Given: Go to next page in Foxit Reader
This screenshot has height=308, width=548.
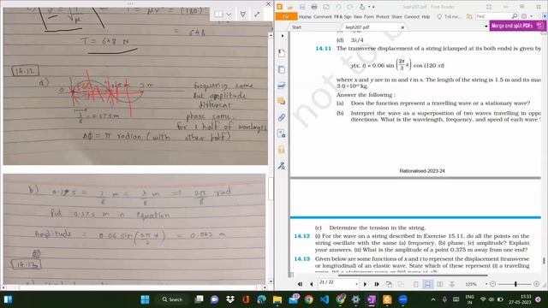Looking at the screenshot, I should click(365, 284).
